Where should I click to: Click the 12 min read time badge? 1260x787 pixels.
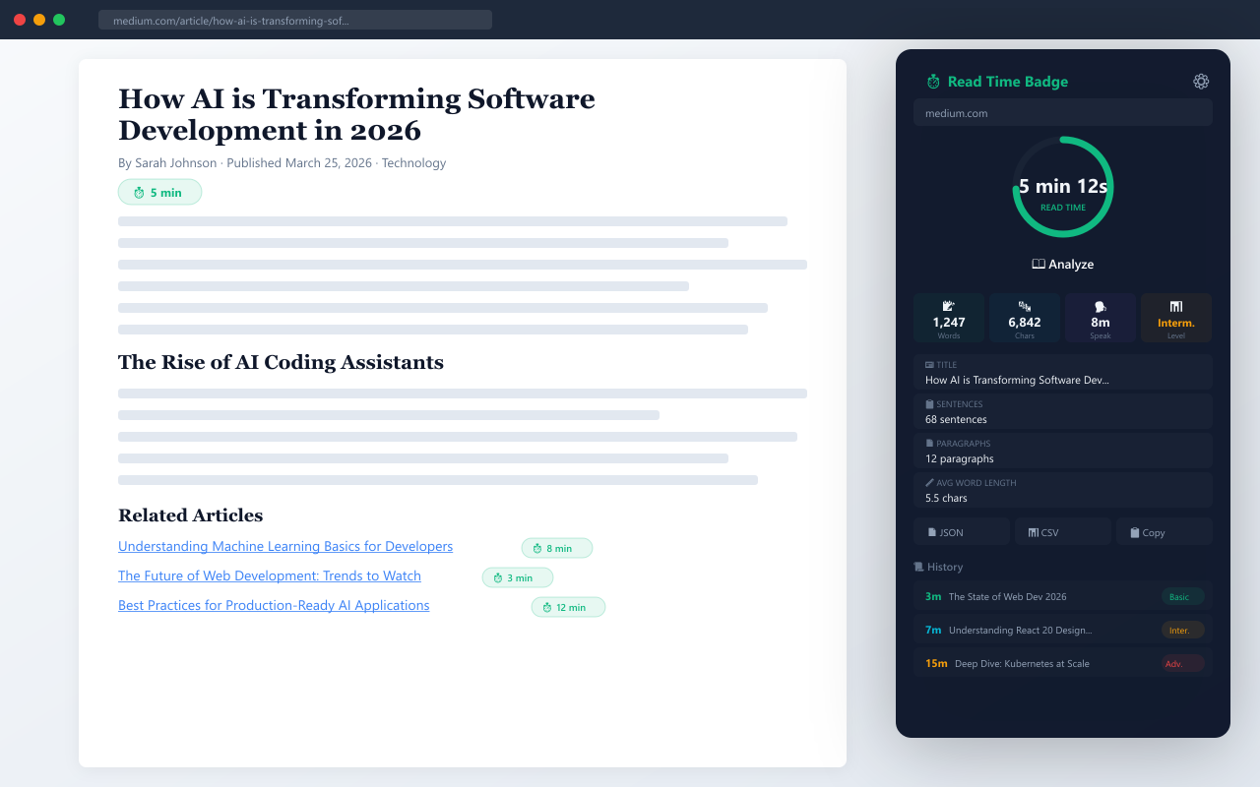click(x=568, y=607)
